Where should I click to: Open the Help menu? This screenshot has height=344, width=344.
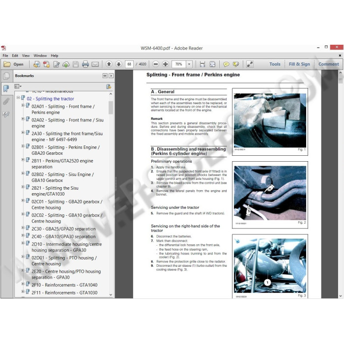coord(55,56)
